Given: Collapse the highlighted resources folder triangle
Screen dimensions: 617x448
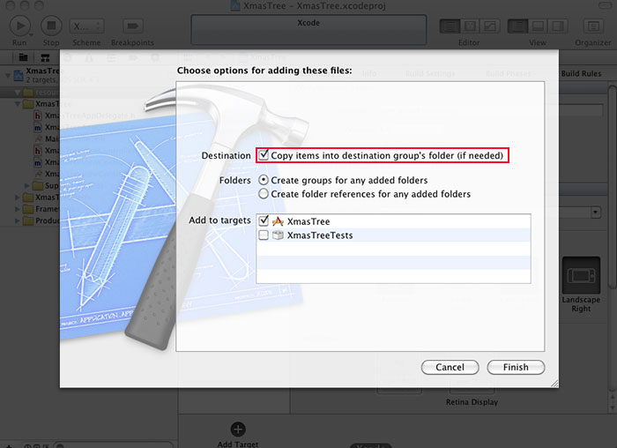Looking at the screenshot, I should click(18, 93).
